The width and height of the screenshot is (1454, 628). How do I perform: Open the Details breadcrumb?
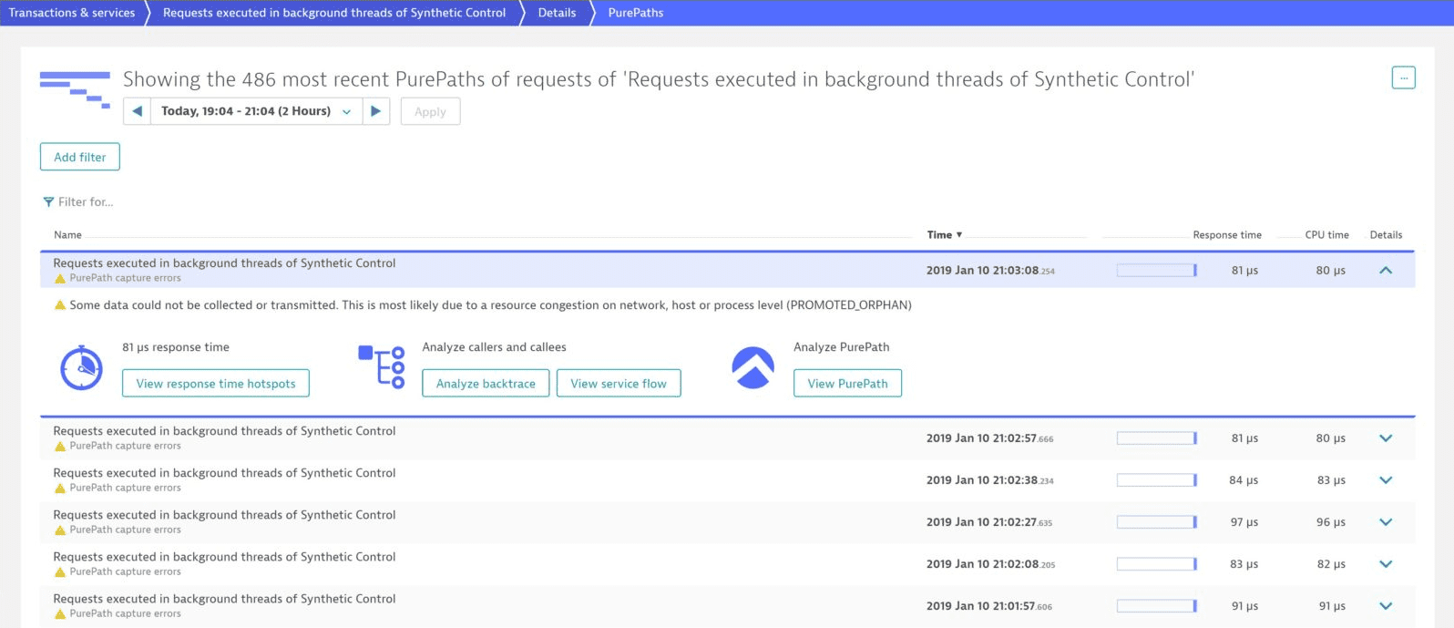click(557, 13)
